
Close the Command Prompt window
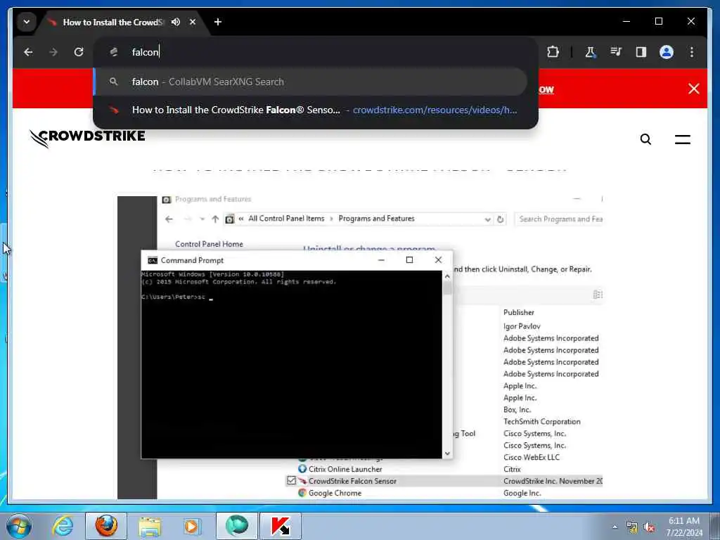pyautogui.click(x=438, y=260)
